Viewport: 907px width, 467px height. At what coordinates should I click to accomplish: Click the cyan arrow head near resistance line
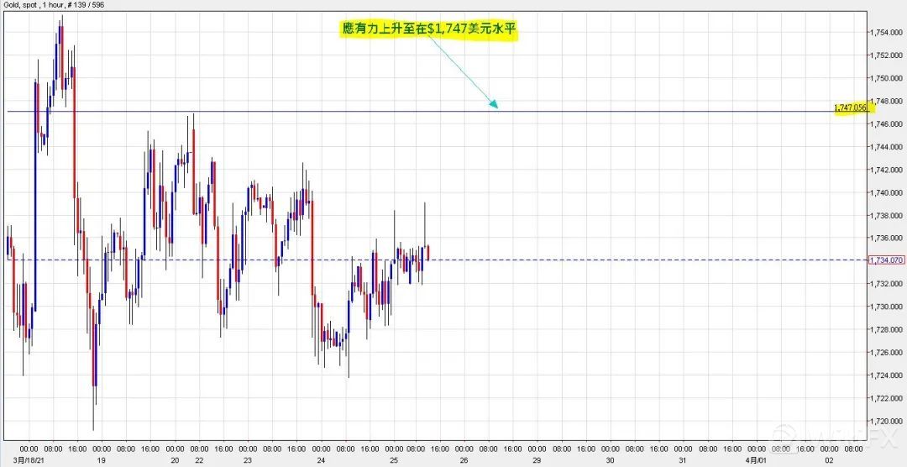(495, 105)
